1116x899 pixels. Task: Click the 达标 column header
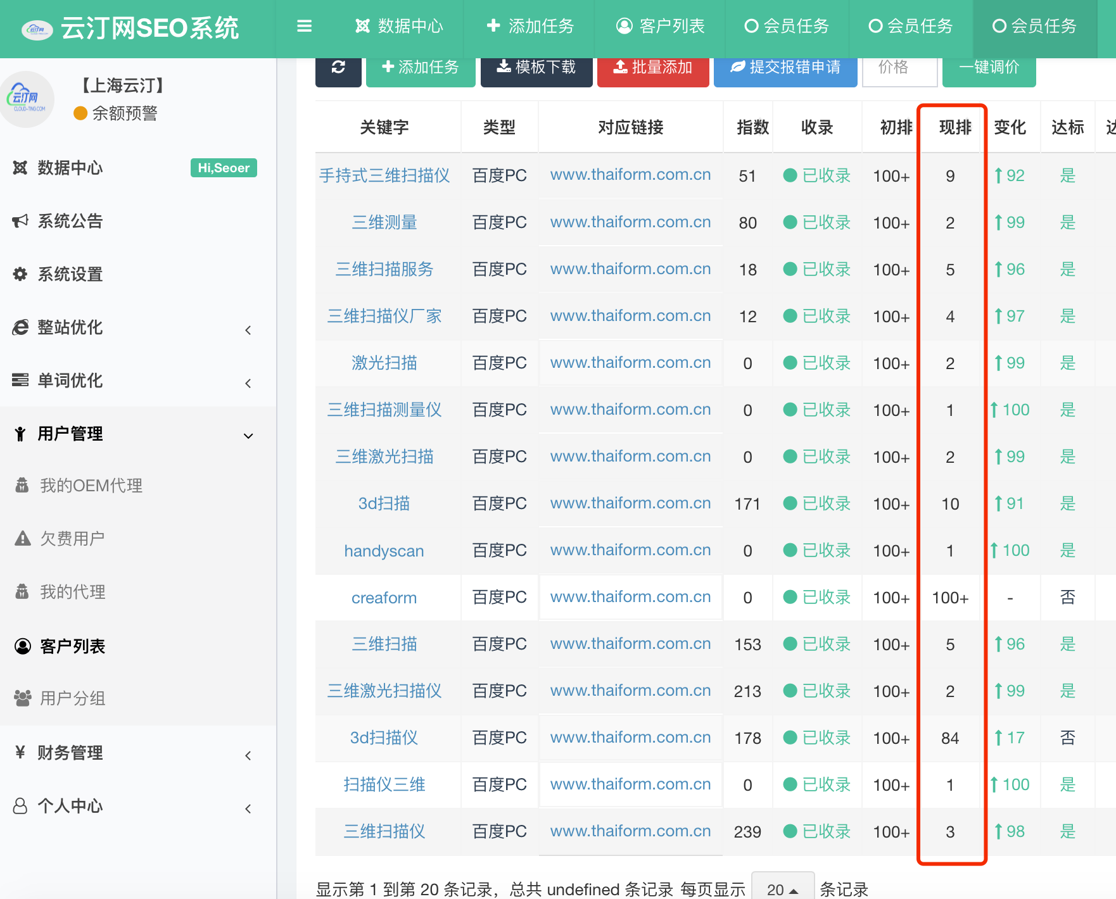(1068, 127)
